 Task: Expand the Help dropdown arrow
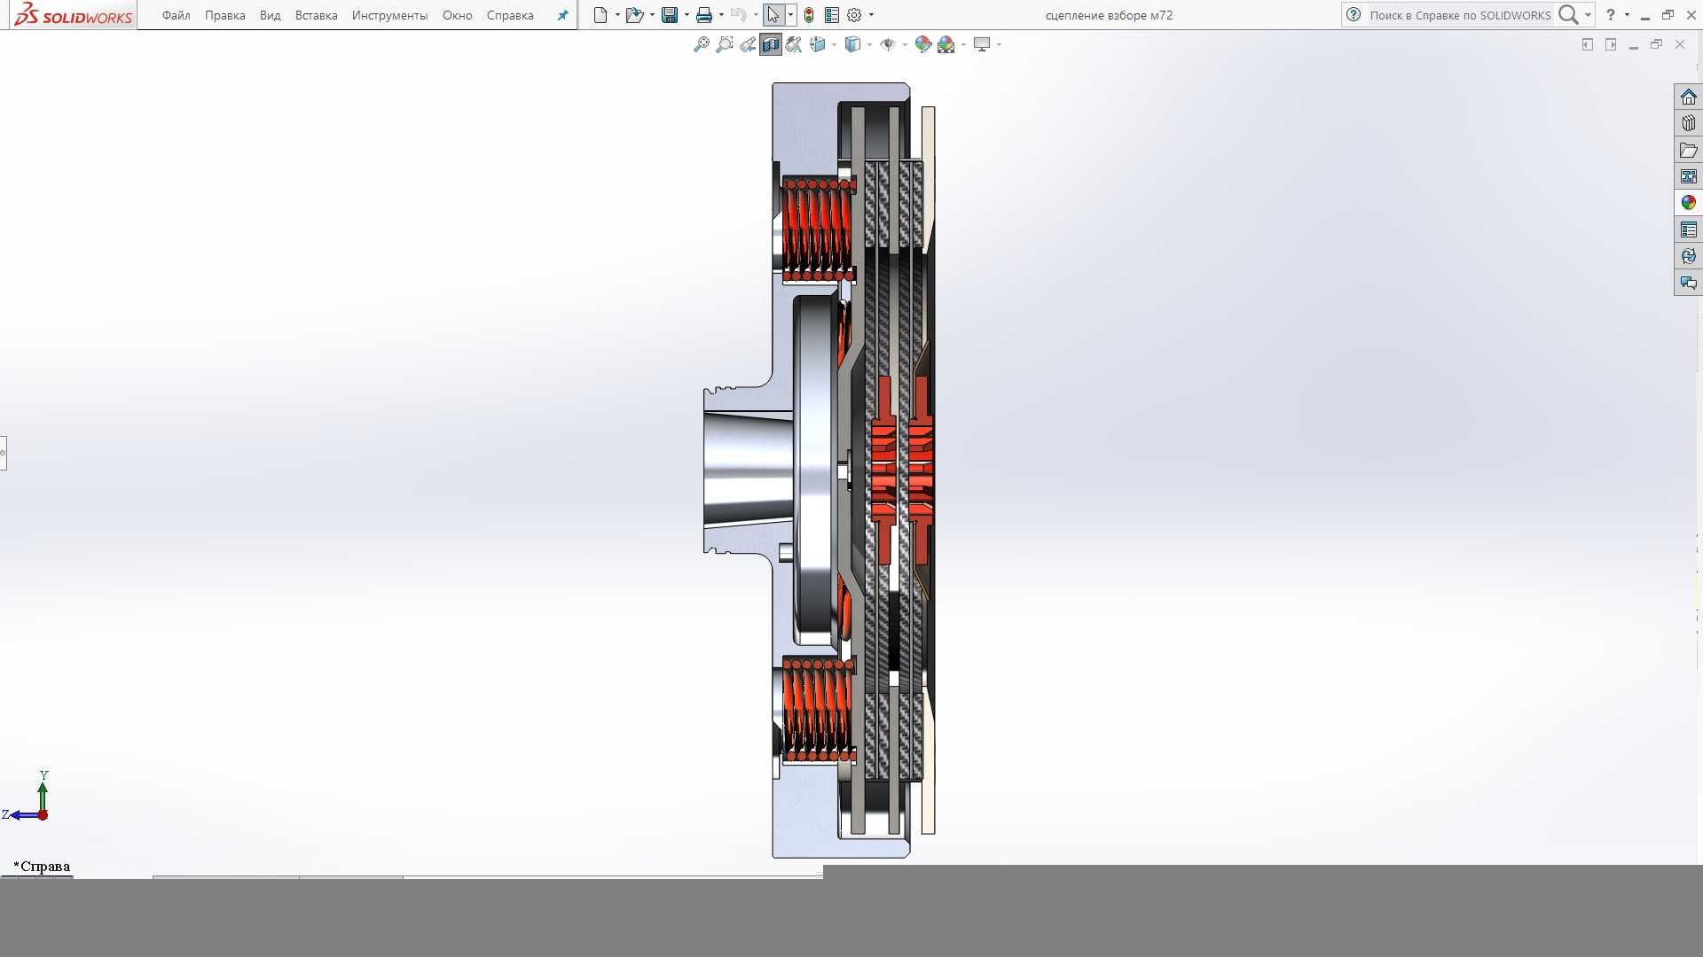pyautogui.click(x=1627, y=15)
